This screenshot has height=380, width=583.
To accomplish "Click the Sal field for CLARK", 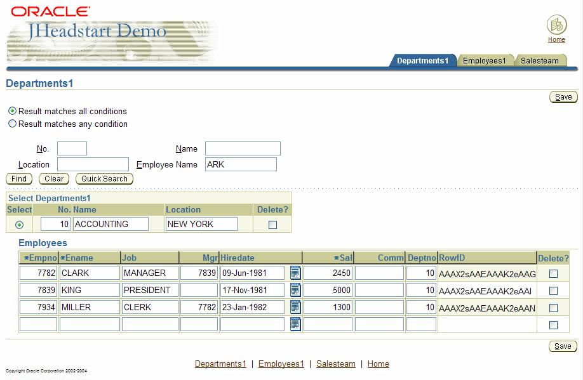I will tap(328, 273).
